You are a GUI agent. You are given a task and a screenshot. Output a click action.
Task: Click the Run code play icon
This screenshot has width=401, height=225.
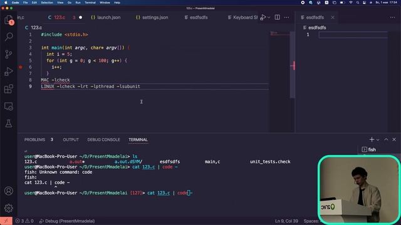tap(263, 17)
